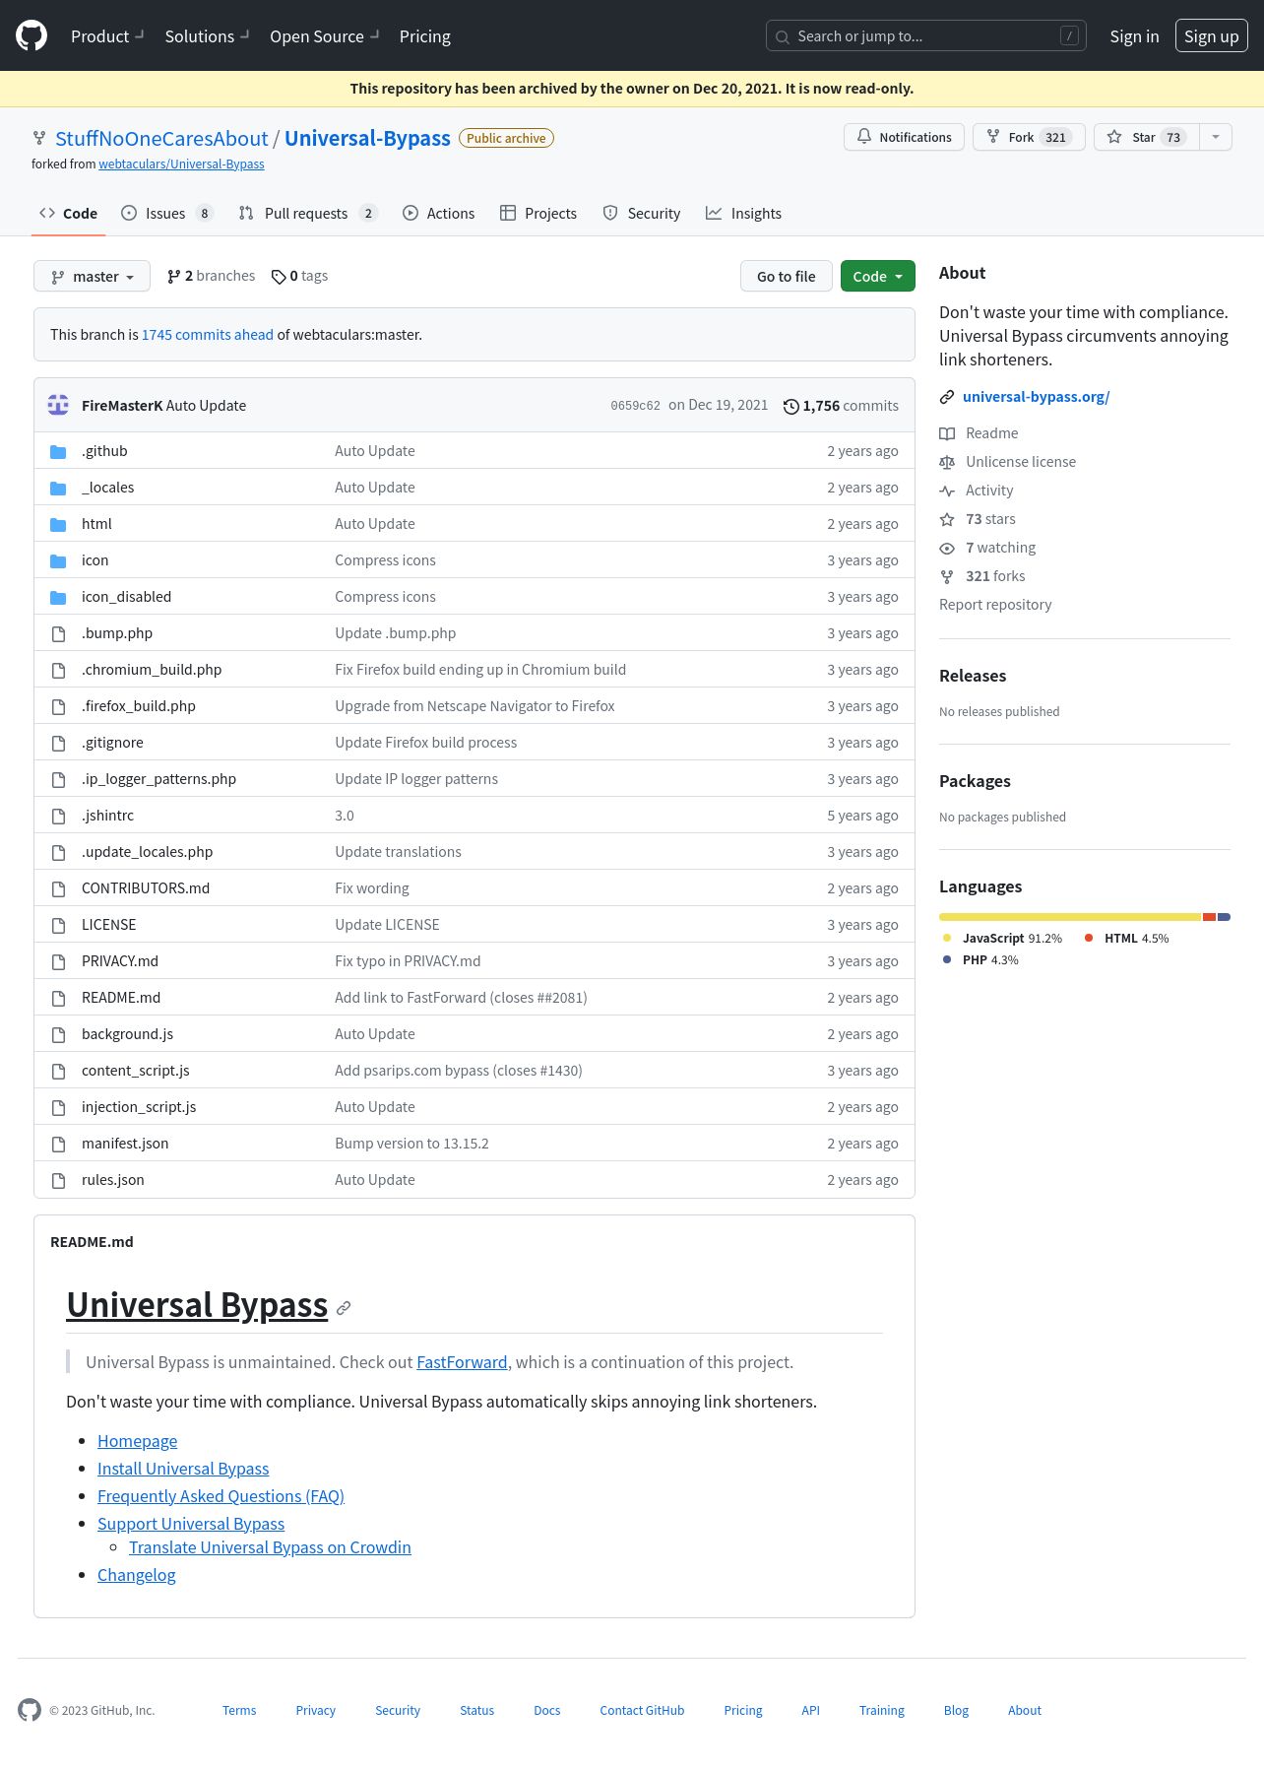Viewport: 1264px width, 1770px height.
Task: Click the Sign up button
Action: click(x=1211, y=36)
